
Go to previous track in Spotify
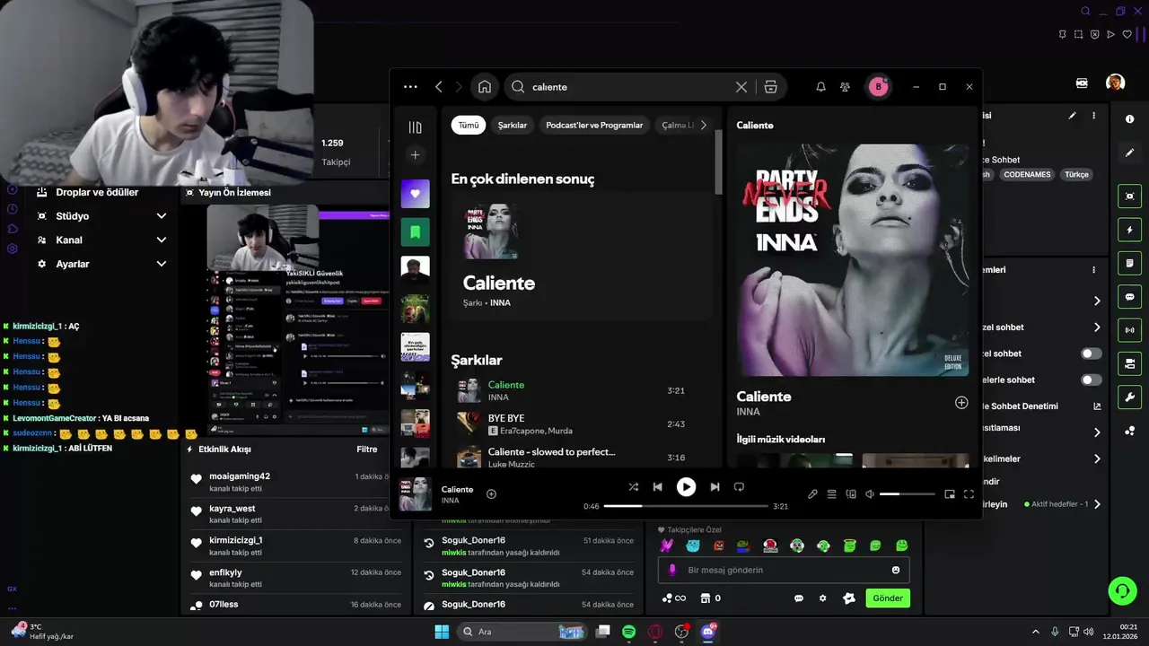(657, 486)
